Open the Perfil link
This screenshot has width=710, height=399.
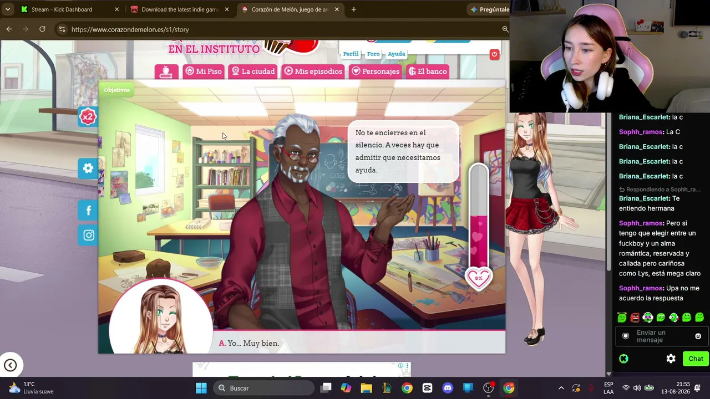(x=351, y=54)
